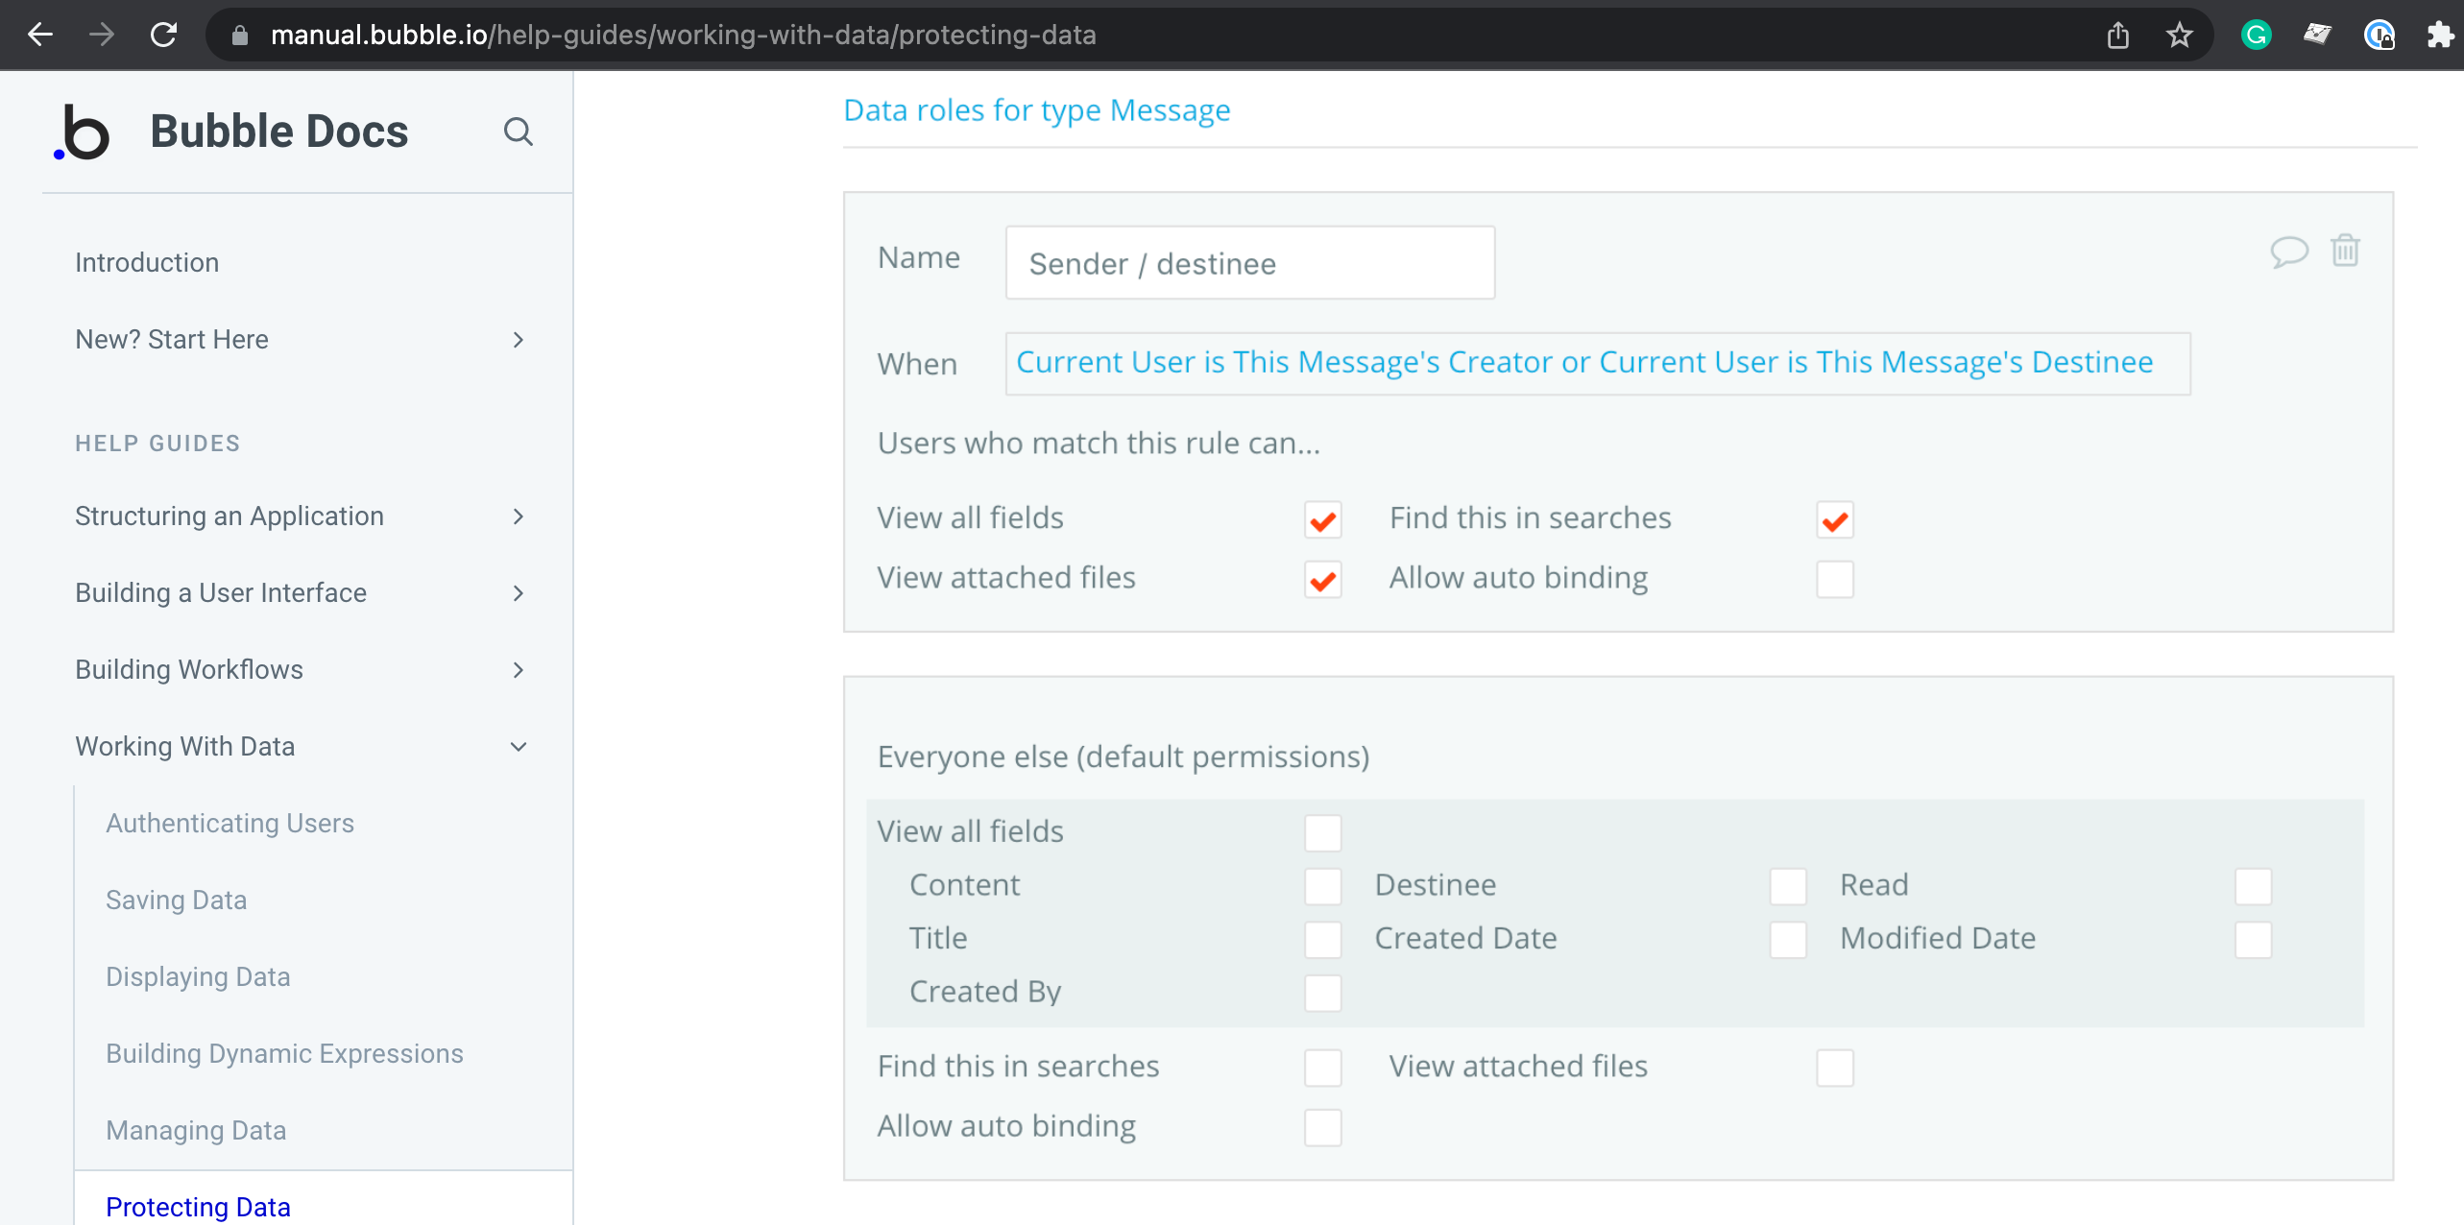Screen dimensions: 2464x1225
Task: Expand the Building Workflows chevron
Action: tap(519, 670)
